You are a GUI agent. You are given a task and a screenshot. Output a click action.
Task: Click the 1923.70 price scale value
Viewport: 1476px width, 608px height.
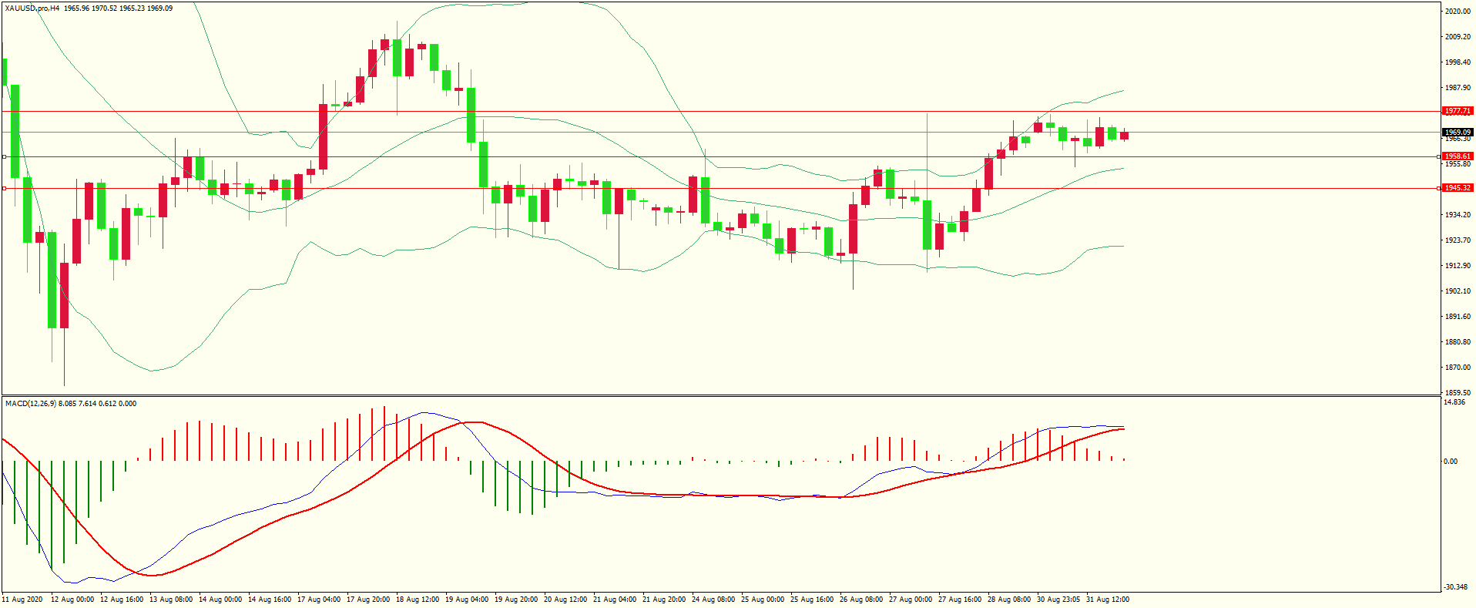(x=1458, y=240)
